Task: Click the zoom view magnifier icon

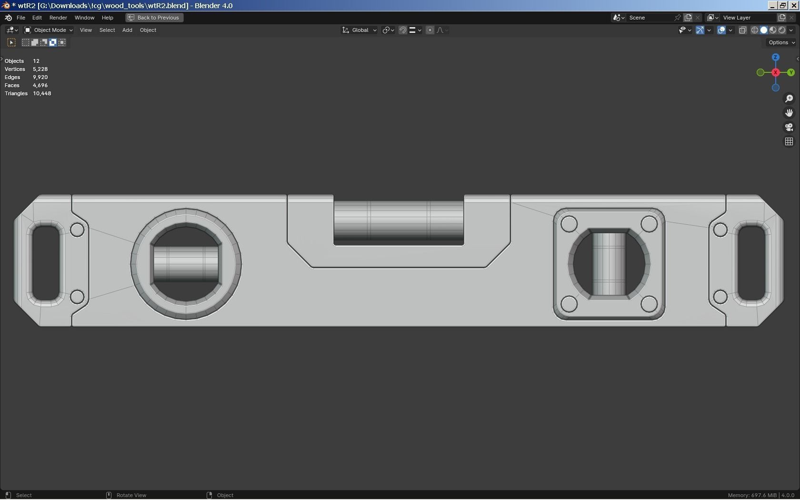Action: pos(789,99)
